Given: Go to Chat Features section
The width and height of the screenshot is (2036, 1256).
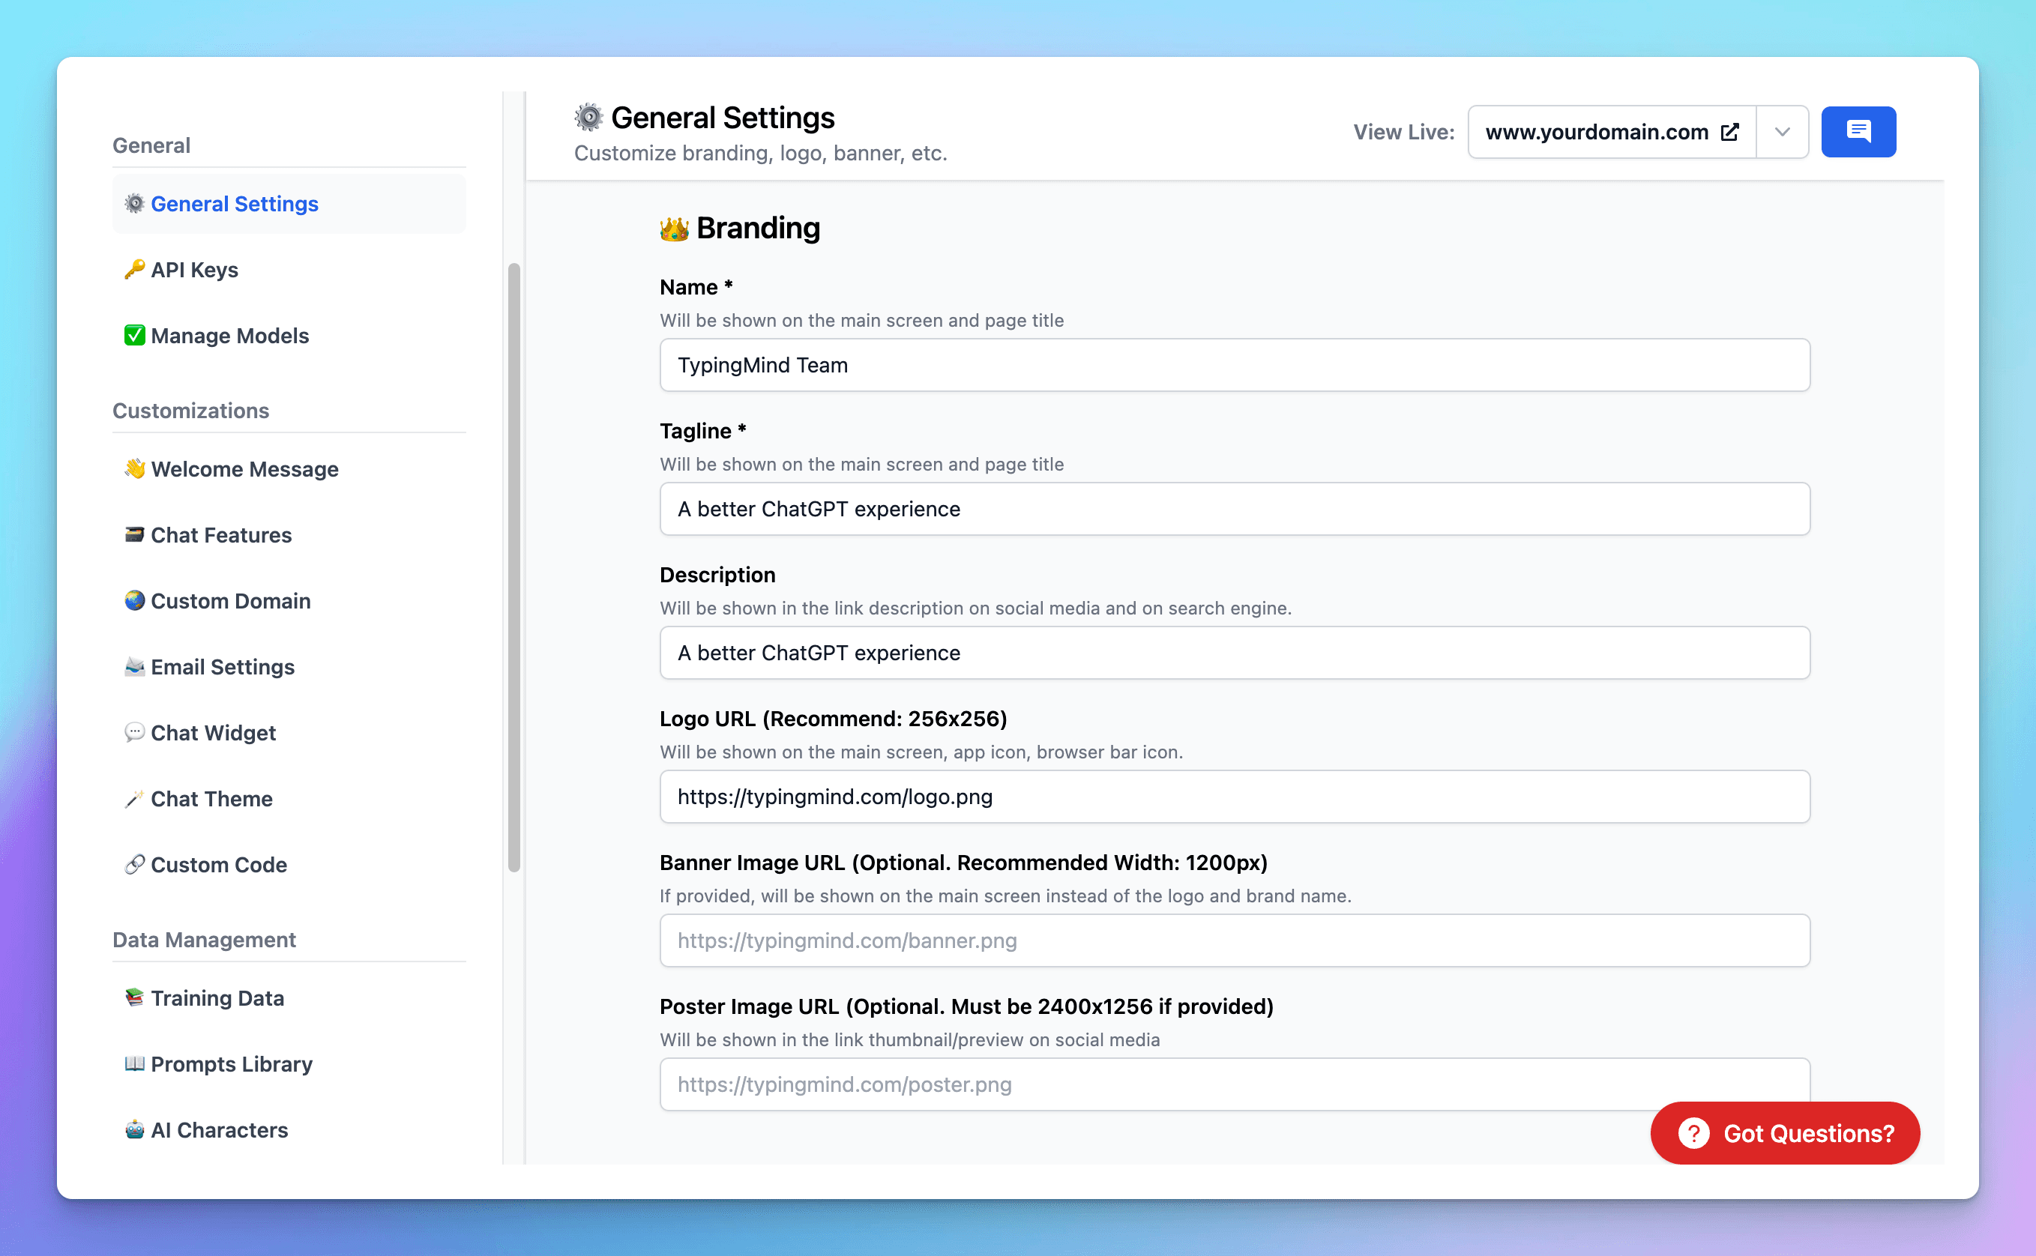Looking at the screenshot, I should click(221, 535).
